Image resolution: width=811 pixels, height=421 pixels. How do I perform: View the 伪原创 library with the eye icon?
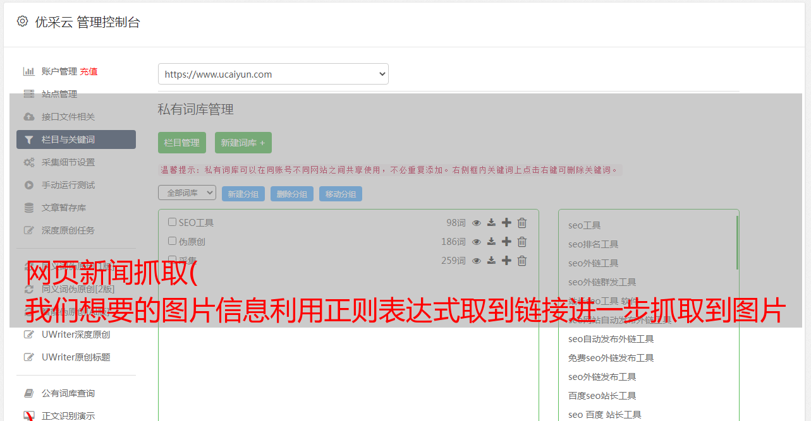tap(477, 242)
